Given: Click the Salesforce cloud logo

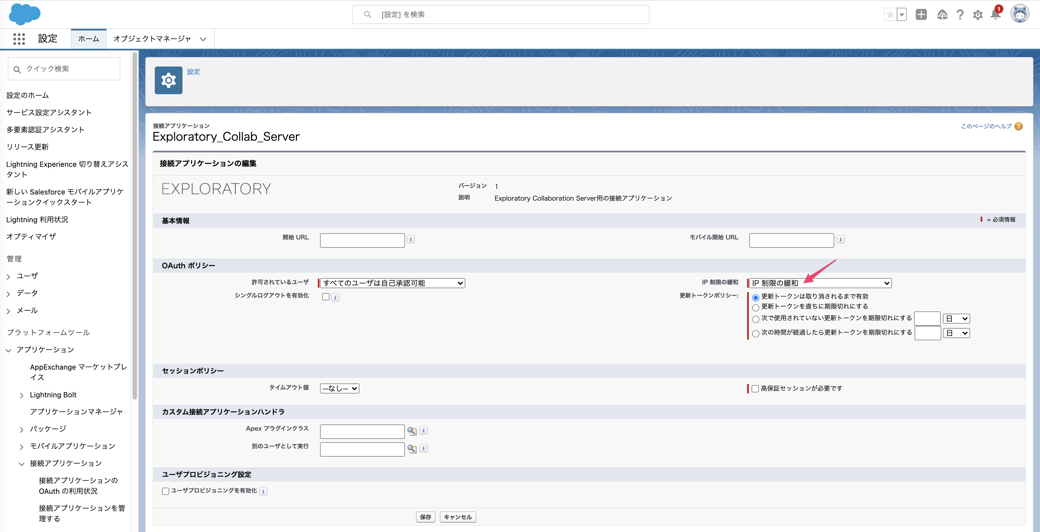Looking at the screenshot, I should click(25, 14).
